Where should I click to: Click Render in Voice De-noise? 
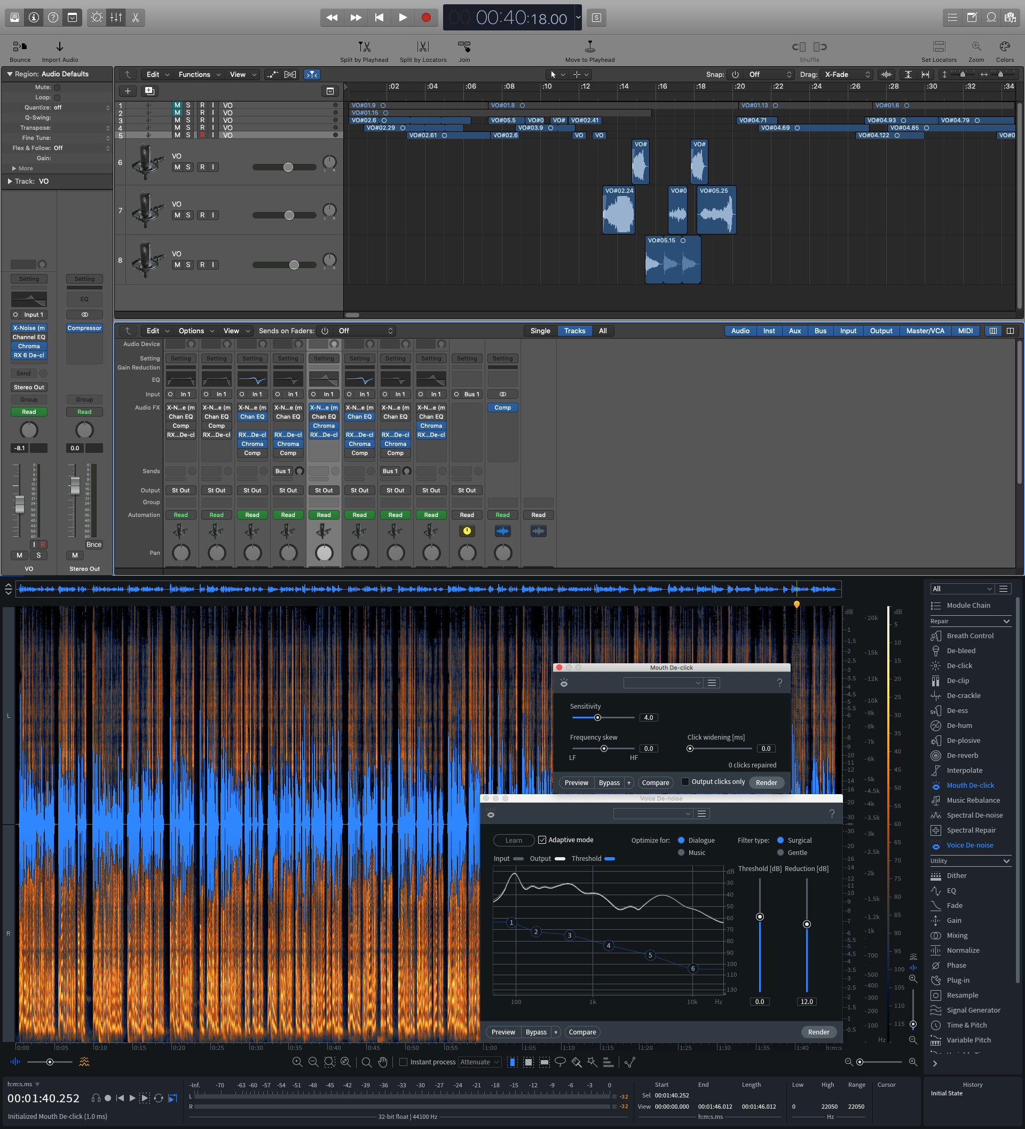(818, 1032)
